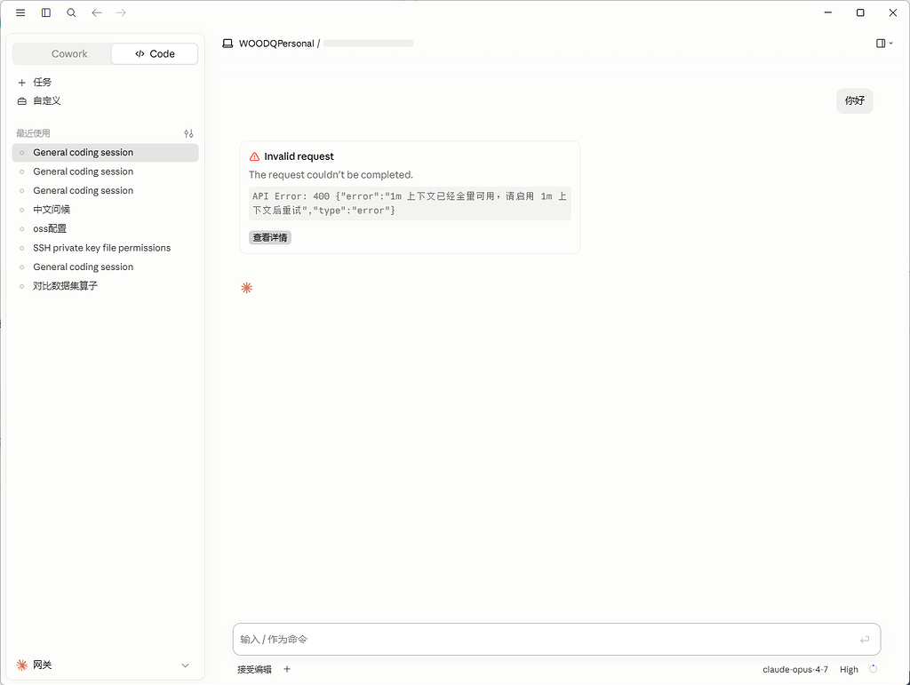
Task: Select the highlighted General coding session
Action: pos(105,153)
